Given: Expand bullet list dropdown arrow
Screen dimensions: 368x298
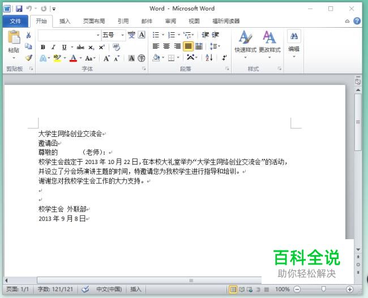Looking at the screenshot, I should coord(163,35).
